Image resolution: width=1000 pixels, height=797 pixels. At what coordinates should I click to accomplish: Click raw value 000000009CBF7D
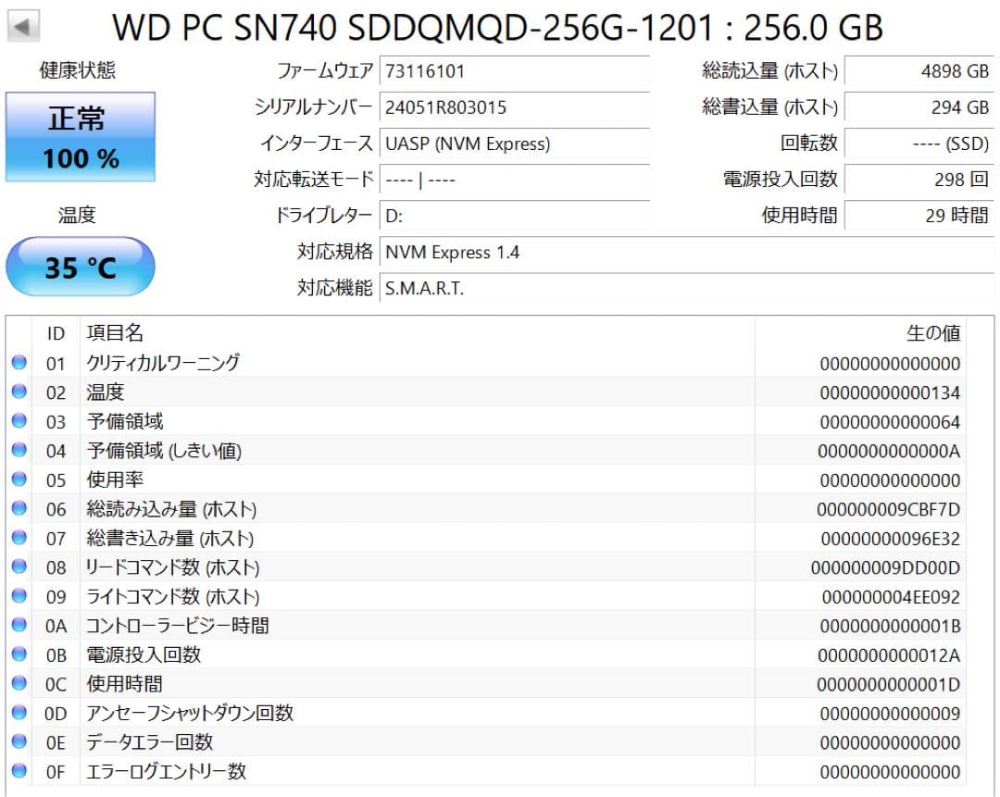point(888,509)
